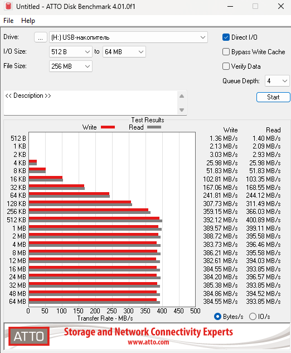Minimize the ATTO Disk Benchmark window
Viewport: 291px width, 353px height.
[230, 6]
